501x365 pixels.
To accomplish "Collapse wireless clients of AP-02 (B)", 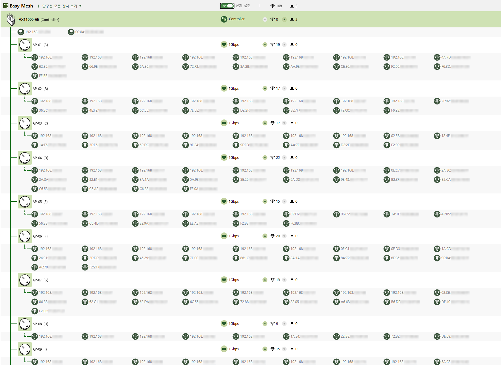I will pos(265,89).
